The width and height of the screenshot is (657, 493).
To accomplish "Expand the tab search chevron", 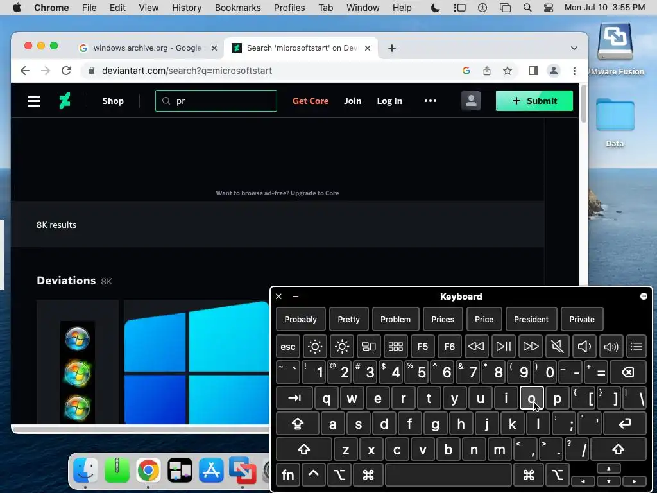I will pyautogui.click(x=574, y=48).
